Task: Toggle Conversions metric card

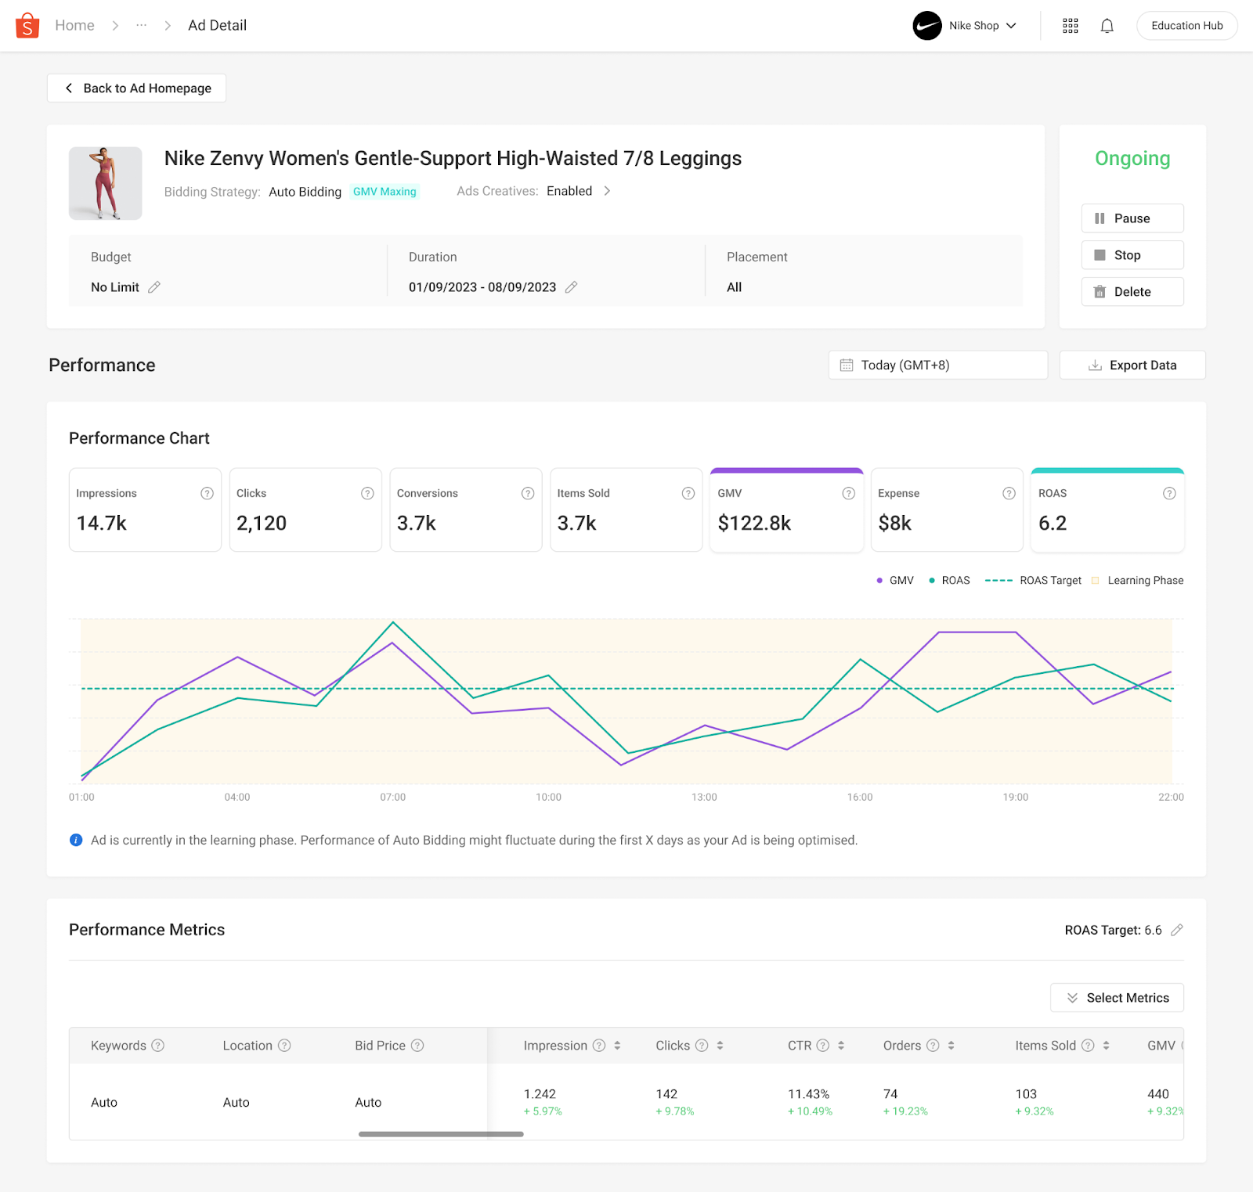Action: coord(466,510)
